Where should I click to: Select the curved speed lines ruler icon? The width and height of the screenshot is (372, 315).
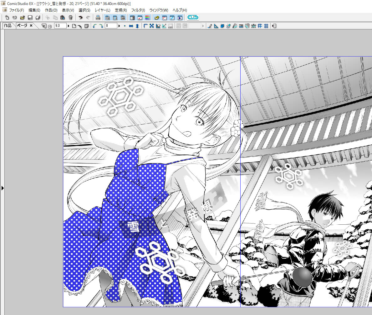coord(235,26)
